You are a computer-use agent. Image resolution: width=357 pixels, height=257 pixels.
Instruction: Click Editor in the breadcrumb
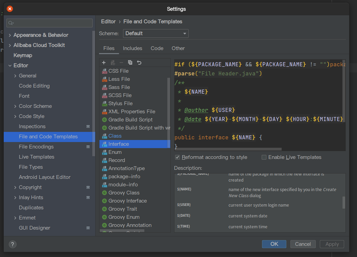point(109,21)
